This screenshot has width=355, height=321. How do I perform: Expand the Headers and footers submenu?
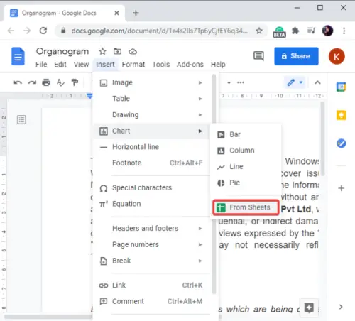coord(151,229)
